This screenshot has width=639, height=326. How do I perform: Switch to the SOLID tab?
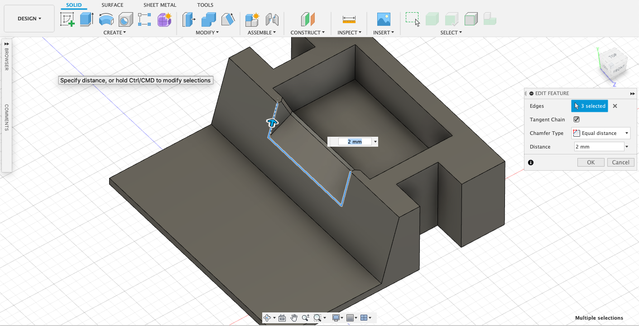tap(74, 5)
